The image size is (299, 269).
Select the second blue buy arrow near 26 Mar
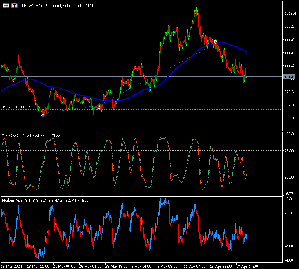(98, 107)
